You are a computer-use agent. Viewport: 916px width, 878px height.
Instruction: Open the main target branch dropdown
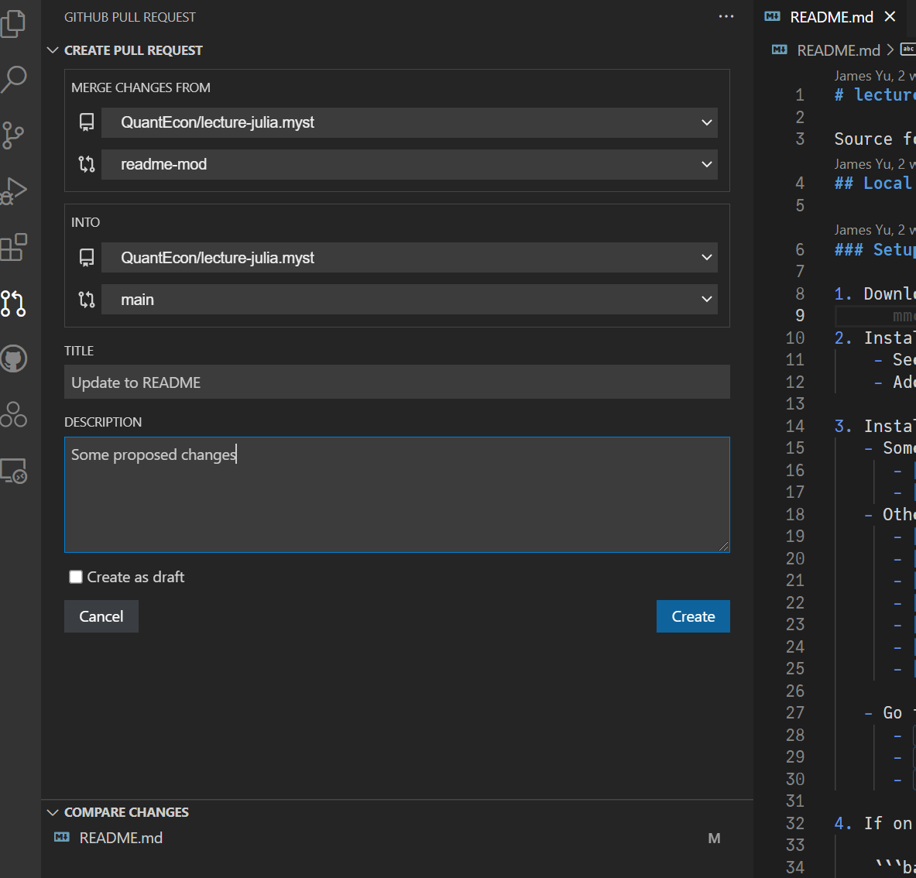click(409, 300)
